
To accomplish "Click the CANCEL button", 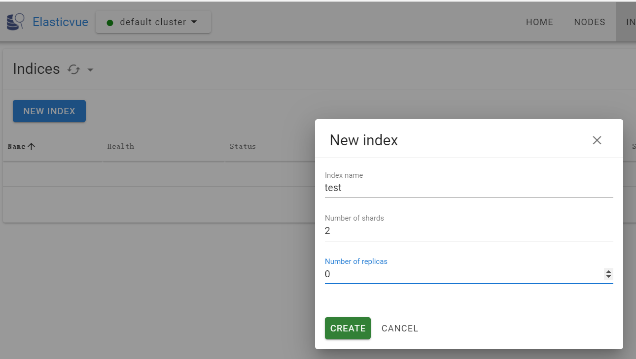I will tap(400, 328).
